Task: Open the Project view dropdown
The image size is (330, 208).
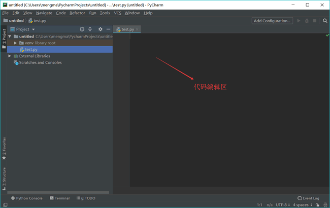Action: pos(25,29)
